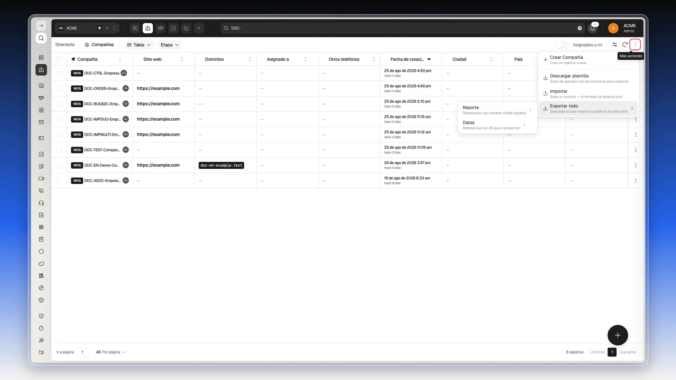The height and width of the screenshot is (380, 676).
Task: Choose Descargar plantilla from the menu
Action: point(588,78)
